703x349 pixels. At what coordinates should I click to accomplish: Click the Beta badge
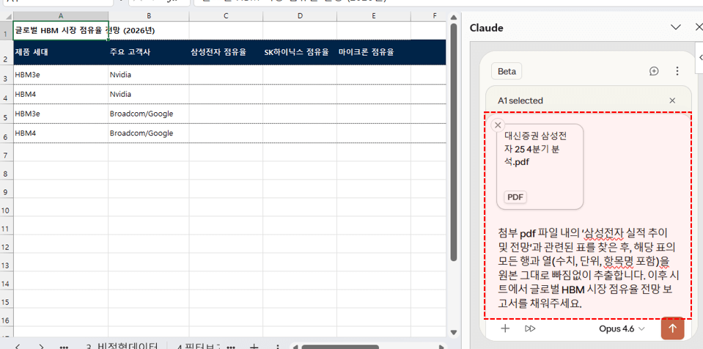click(507, 71)
